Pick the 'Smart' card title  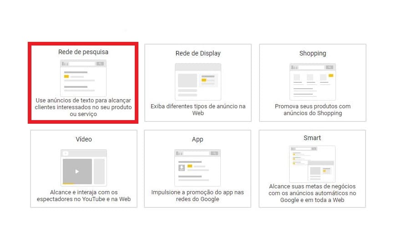(x=312, y=138)
